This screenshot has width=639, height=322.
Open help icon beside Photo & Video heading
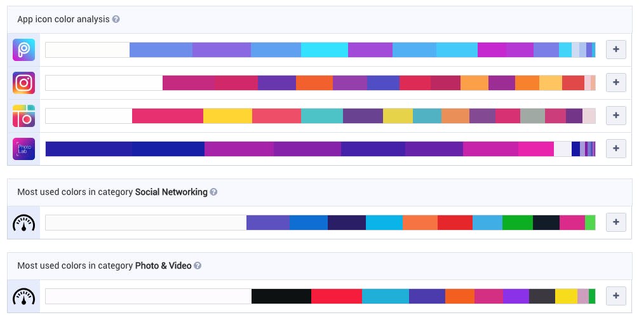click(x=198, y=266)
